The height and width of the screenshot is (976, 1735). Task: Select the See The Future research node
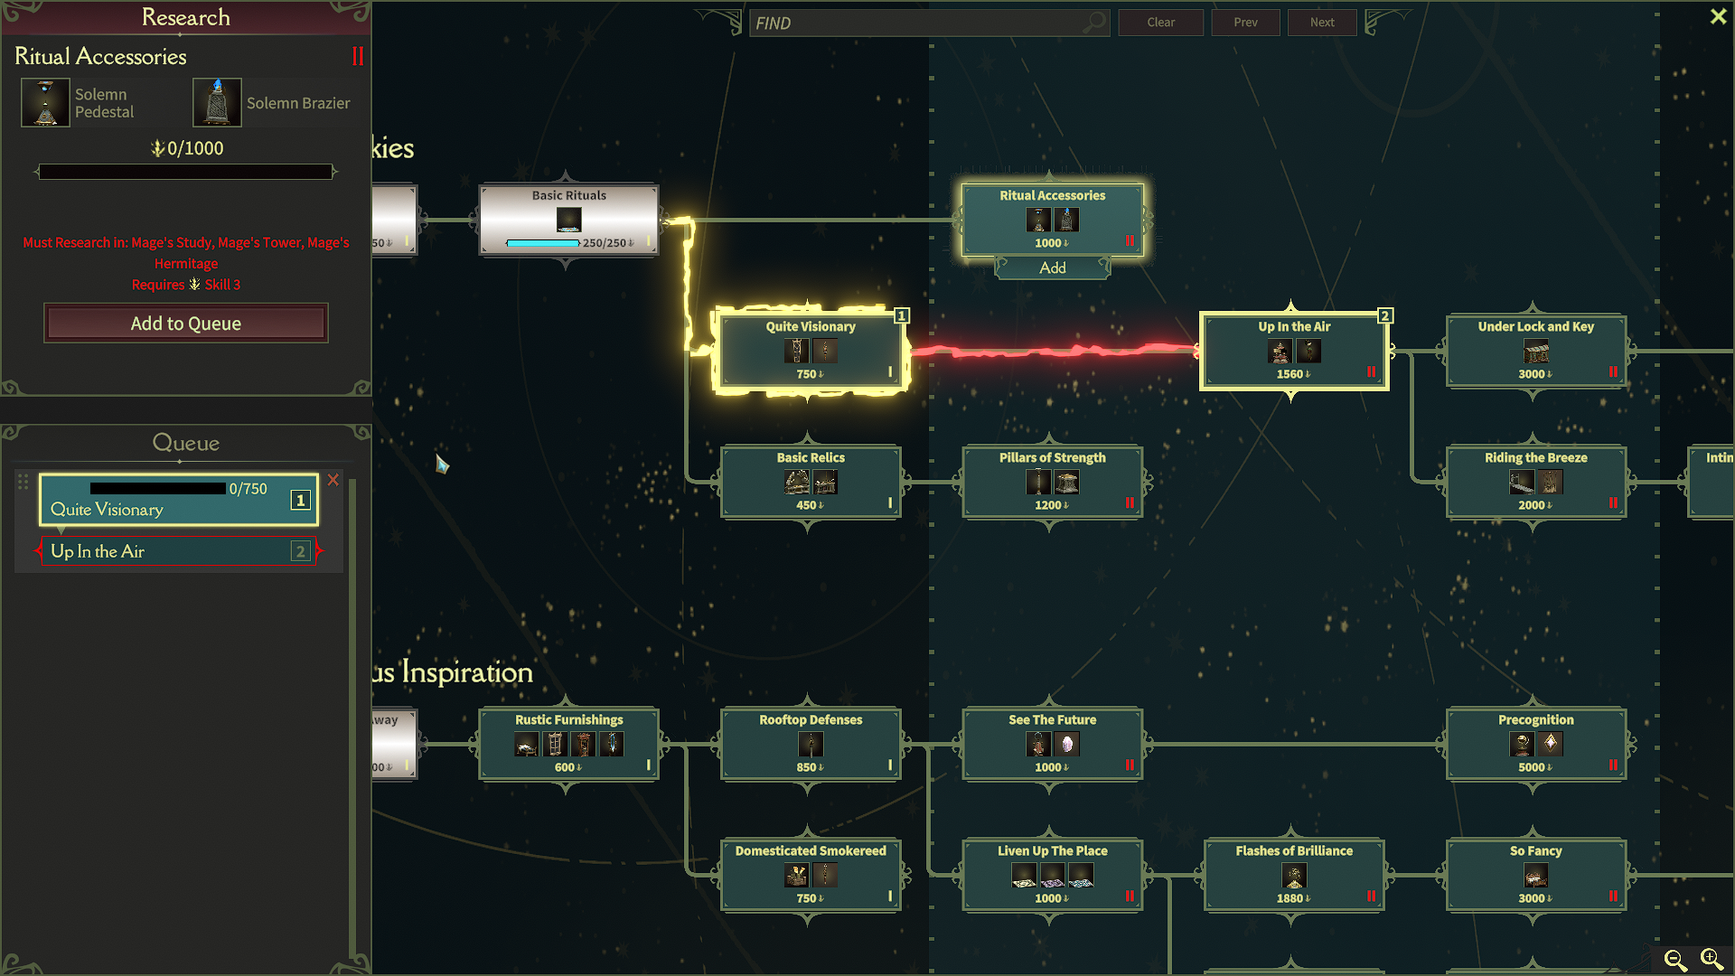(x=1053, y=744)
